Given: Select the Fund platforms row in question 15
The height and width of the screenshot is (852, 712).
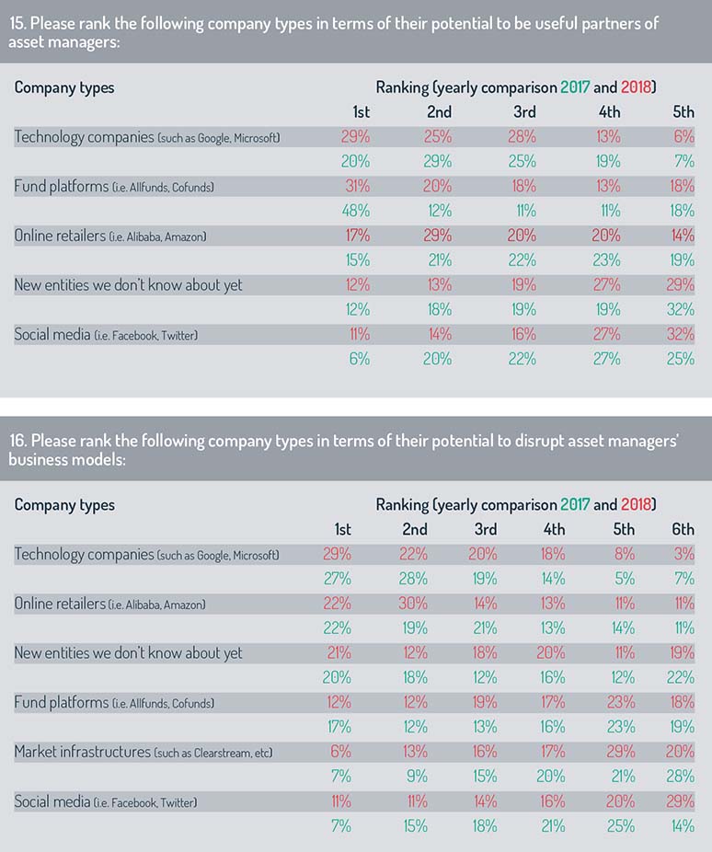Looking at the screenshot, I should [354, 187].
